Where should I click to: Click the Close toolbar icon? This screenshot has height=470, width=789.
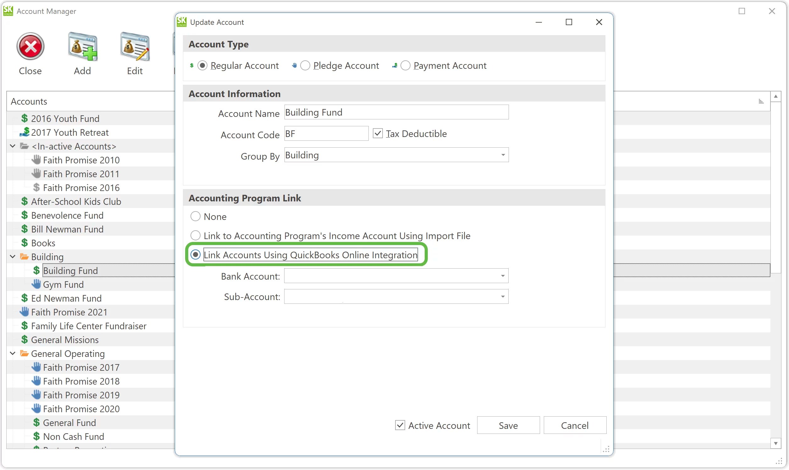coord(30,47)
